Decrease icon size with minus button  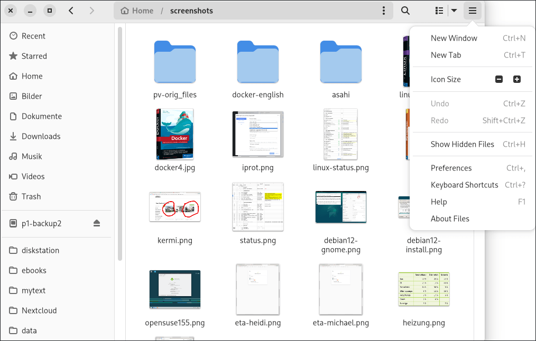(499, 79)
